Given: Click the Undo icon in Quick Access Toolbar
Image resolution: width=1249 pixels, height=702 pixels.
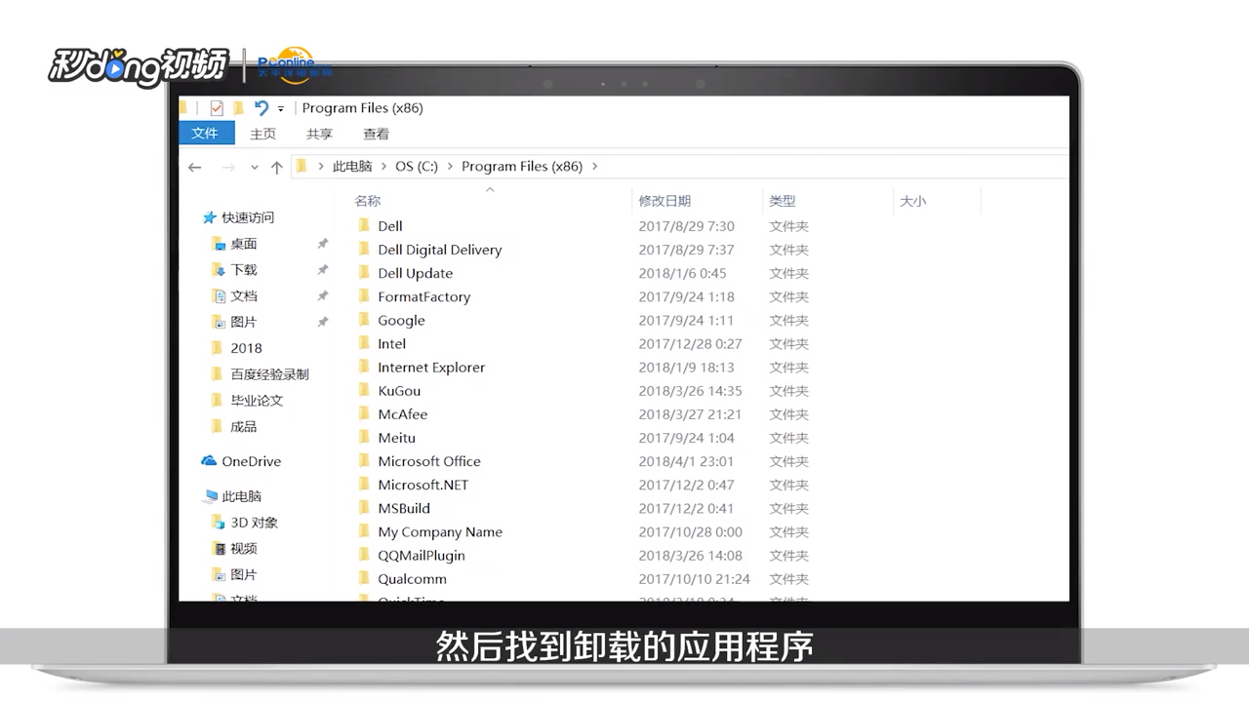Looking at the screenshot, I should (x=261, y=107).
